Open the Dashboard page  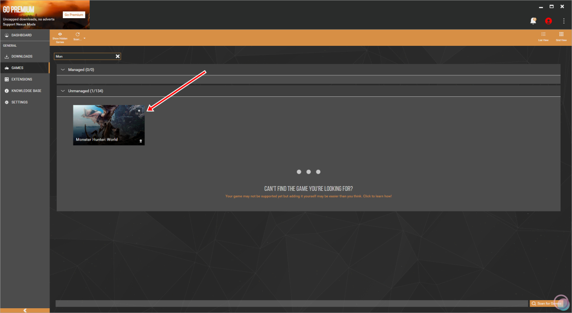(x=25, y=35)
